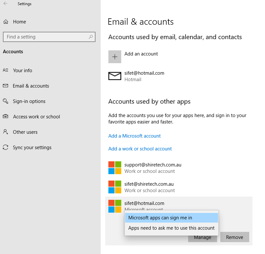Choose Apps need to ask me option
The width and height of the screenshot is (265, 254).
tap(171, 228)
